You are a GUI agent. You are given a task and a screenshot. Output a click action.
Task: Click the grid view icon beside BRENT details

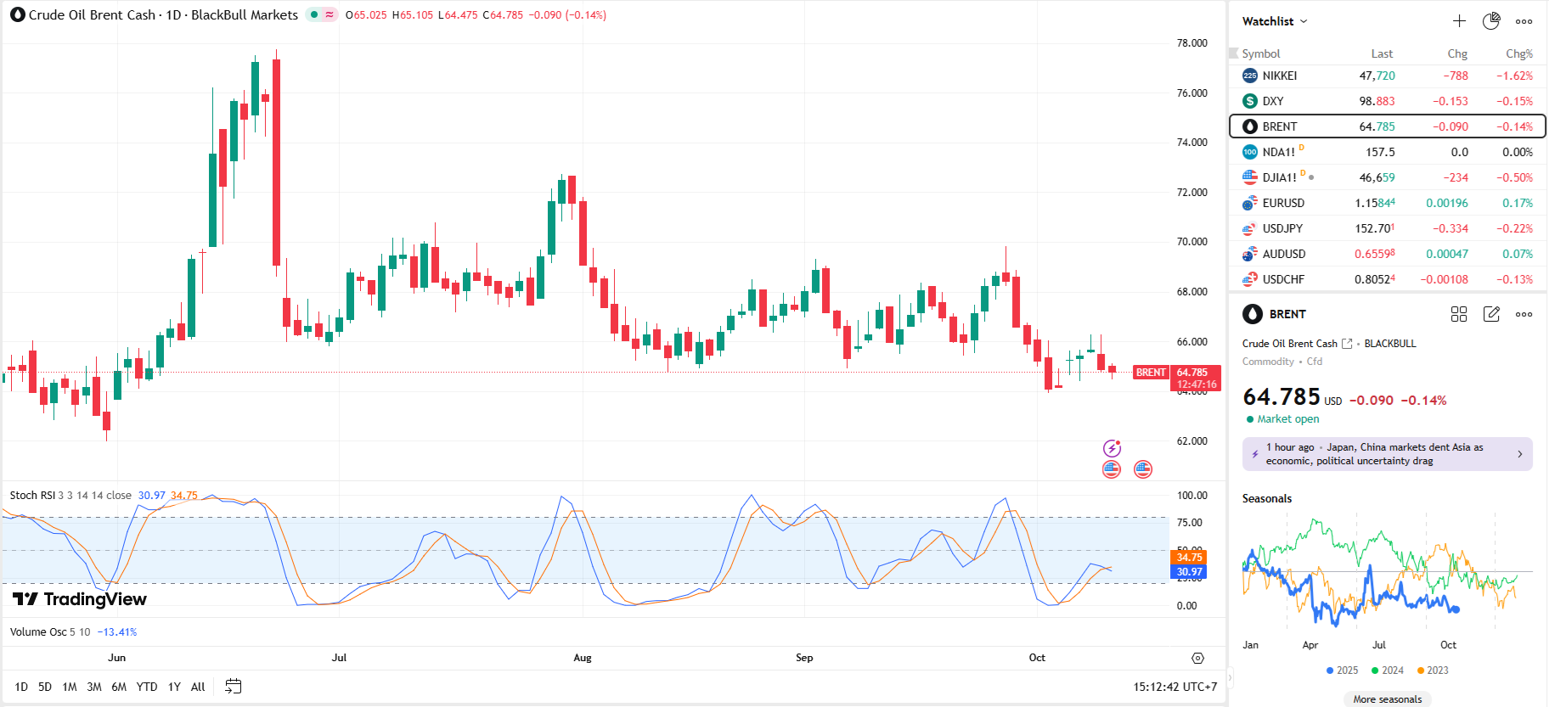tap(1459, 314)
